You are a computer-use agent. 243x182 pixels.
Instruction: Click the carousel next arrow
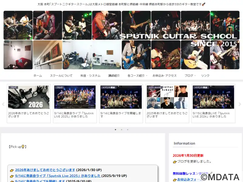pyautogui.click(x=240, y=104)
